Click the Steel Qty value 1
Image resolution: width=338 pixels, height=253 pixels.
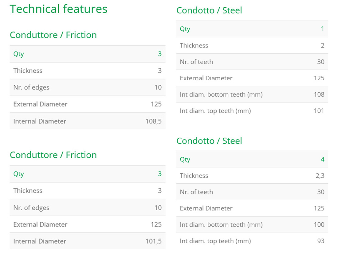click(322, 29)
